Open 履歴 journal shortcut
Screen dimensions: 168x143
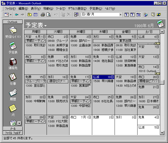[x=13, y=95]
